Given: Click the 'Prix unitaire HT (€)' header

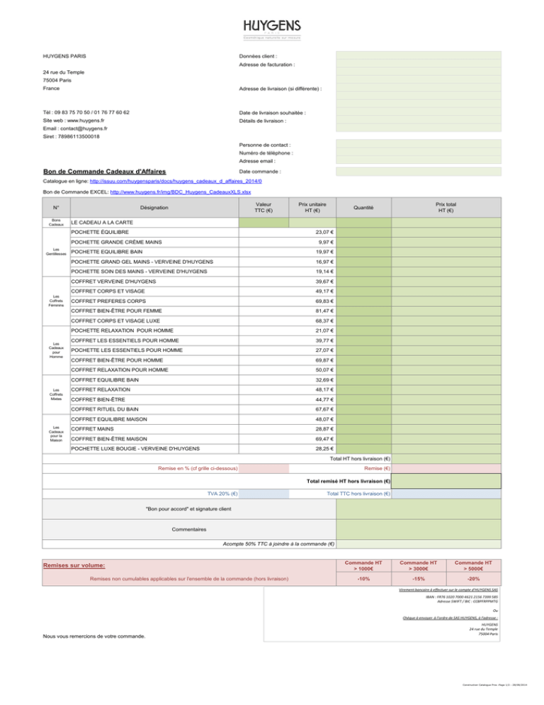Looking at the screenshot, I should point(312,208).
